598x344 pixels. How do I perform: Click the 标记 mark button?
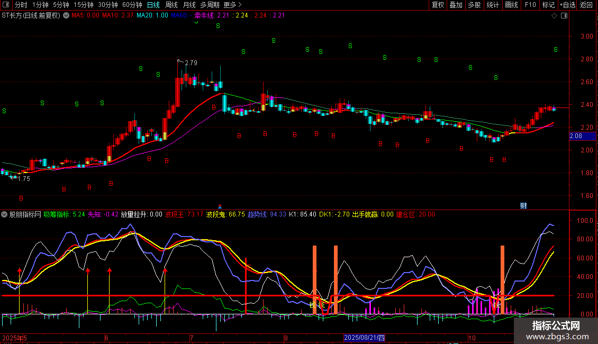coord(548,5)
